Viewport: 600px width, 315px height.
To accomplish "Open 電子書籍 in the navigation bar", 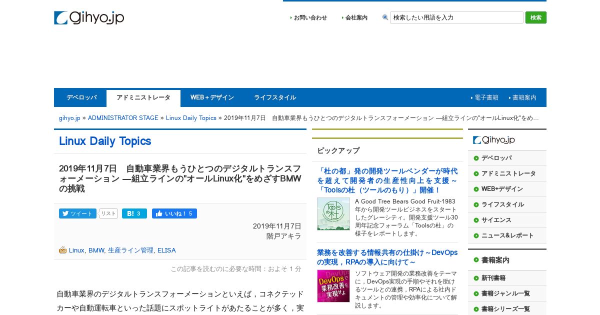I will pyautogui.click(x=486, y=97).
